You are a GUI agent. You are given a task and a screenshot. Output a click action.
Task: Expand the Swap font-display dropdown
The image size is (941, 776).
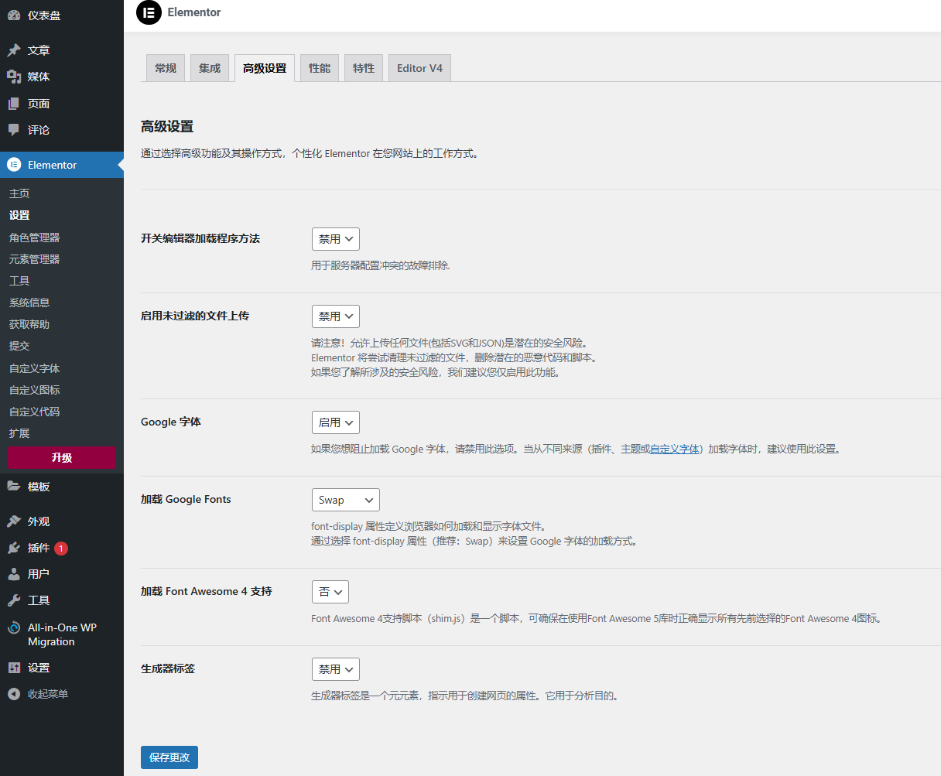(x=345, y=500)
